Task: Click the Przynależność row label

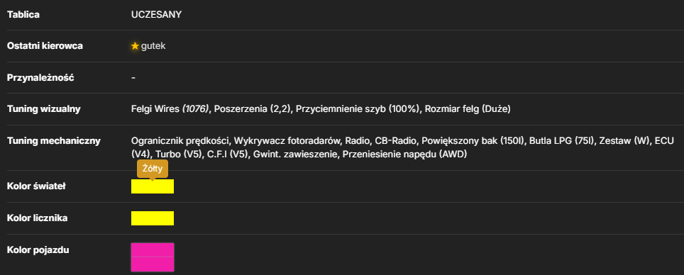Action: (x=40, y=77)
